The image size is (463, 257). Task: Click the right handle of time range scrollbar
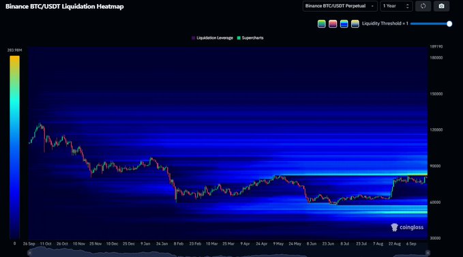coord(428,253)
